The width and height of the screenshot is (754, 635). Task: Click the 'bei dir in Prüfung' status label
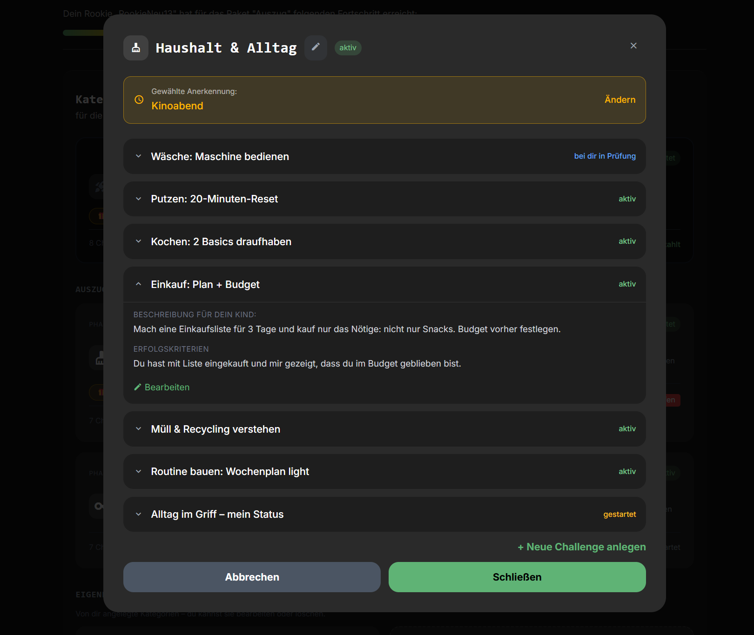point(605,156)
